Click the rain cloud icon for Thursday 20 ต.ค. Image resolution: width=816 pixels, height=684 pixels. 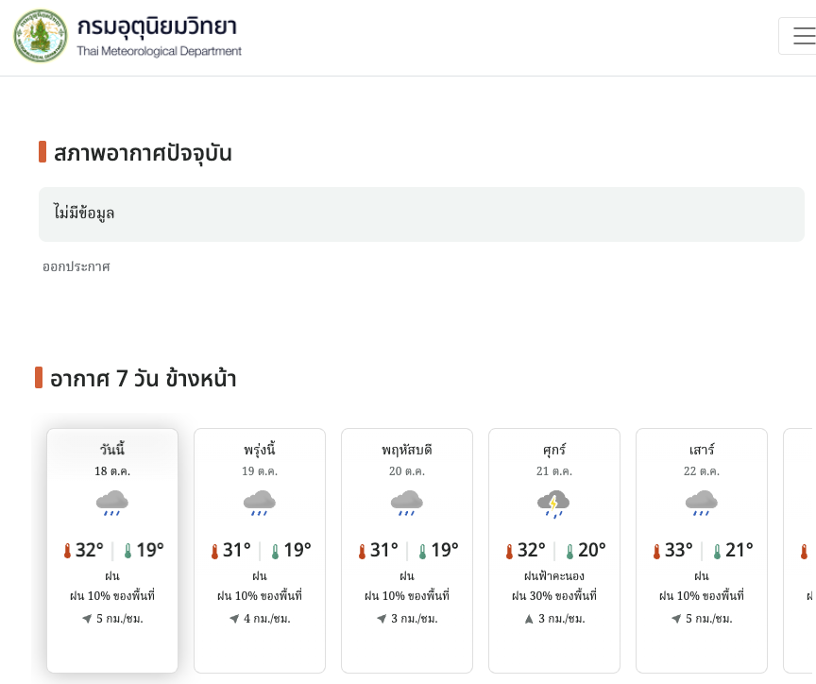tap(407, 503)
